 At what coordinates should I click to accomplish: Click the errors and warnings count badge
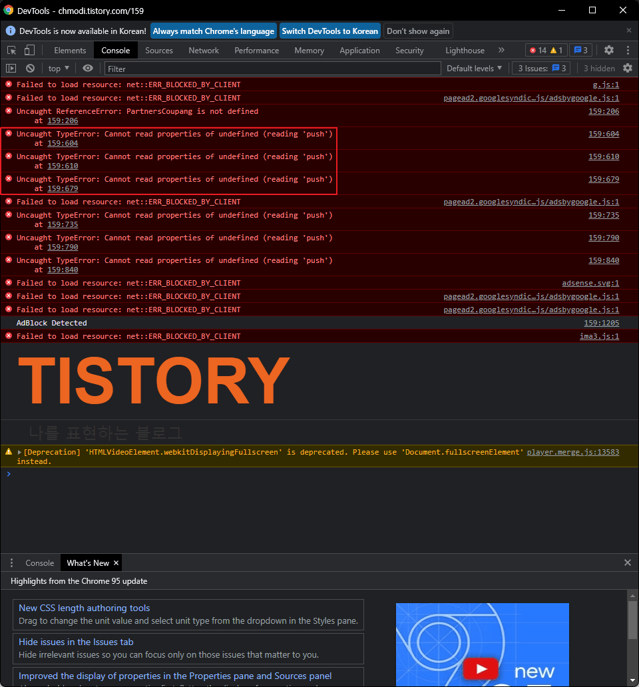tap(546, 51)
